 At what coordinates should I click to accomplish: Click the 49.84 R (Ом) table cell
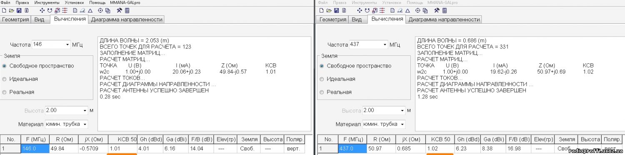click(x=64, y=148)
